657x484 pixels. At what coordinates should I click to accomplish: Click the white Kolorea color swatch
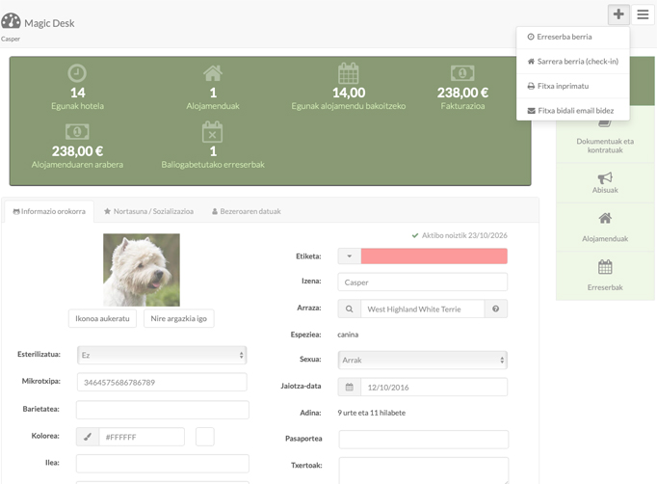tap(205, 437)
